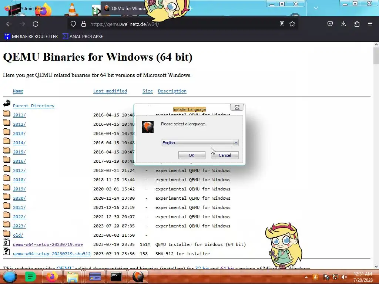Select the text 'QEMU Installer for Windows (64 bit)'
Image resolution: width=379 pixels, height=284 pixels.
click(201, 244)
